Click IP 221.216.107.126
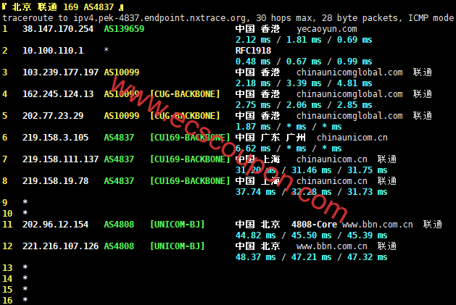 (x=60, y=246)
